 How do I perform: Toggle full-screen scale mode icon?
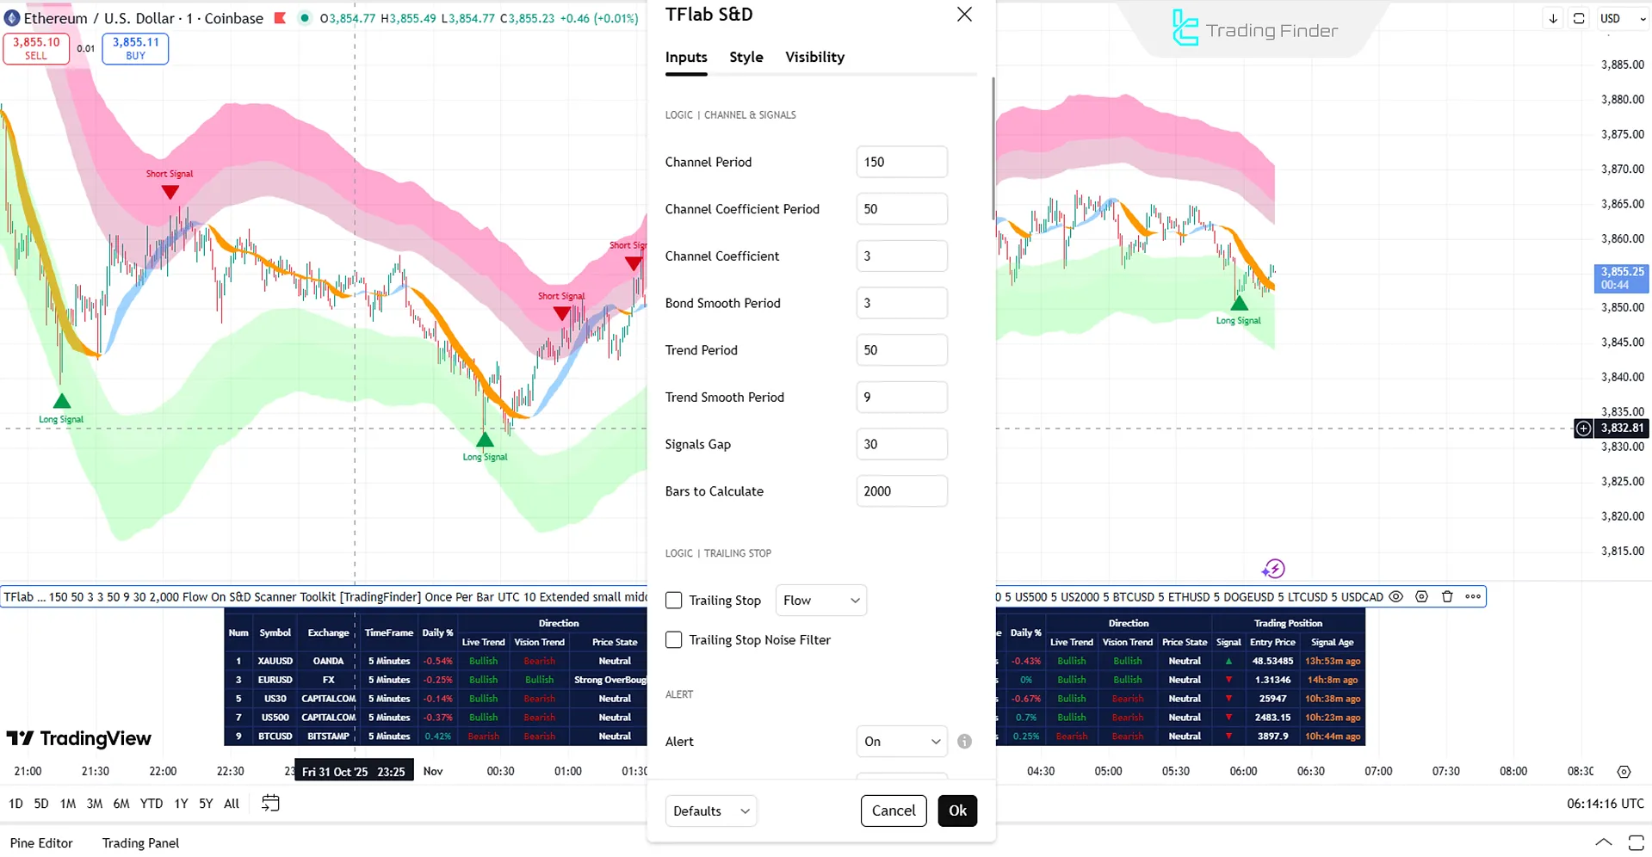(1578, 17)
